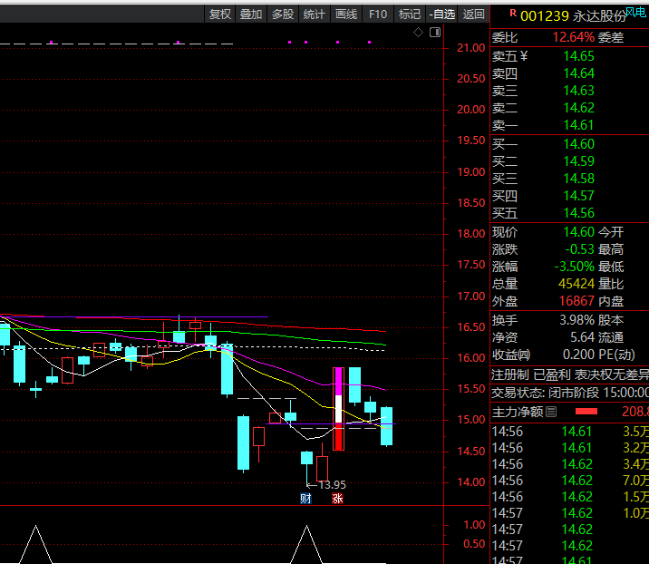Open the 叠加 overlay option
649x564 pixels.
[x=251, y=15]
